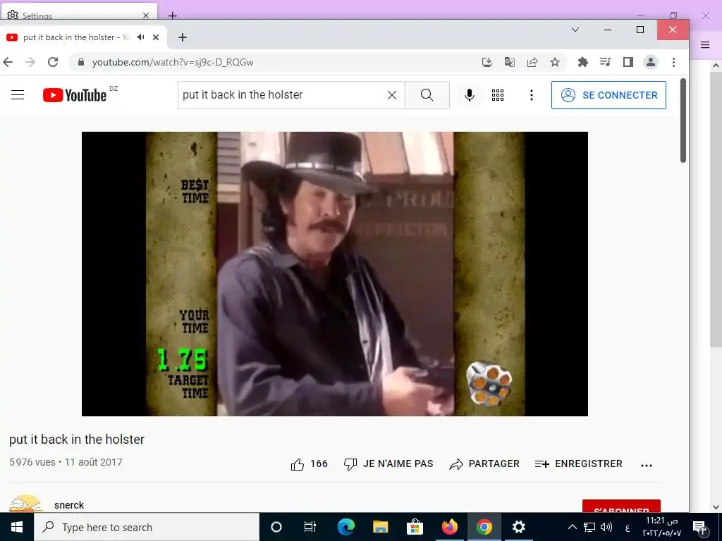Go to the YouTube home logo

point(75,95)
